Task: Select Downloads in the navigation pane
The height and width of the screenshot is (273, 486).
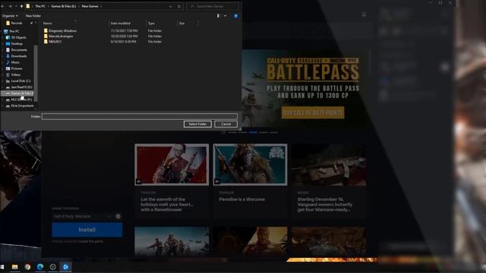Action: (x=18, y=56)
